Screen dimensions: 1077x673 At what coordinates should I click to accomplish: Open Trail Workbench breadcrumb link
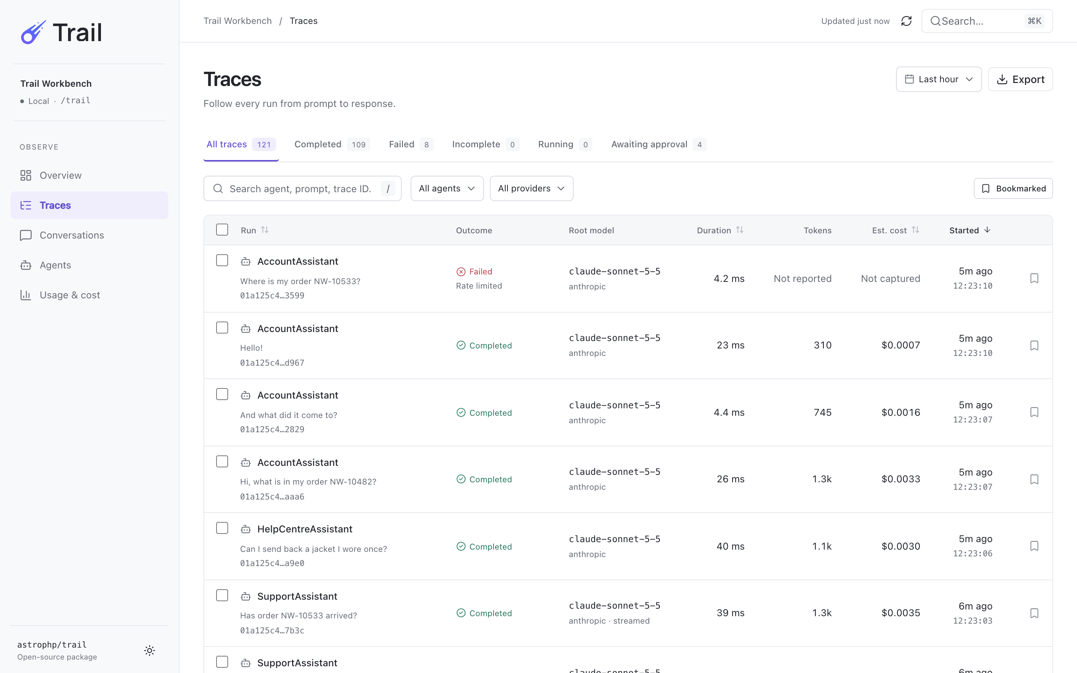coord(238,21)
